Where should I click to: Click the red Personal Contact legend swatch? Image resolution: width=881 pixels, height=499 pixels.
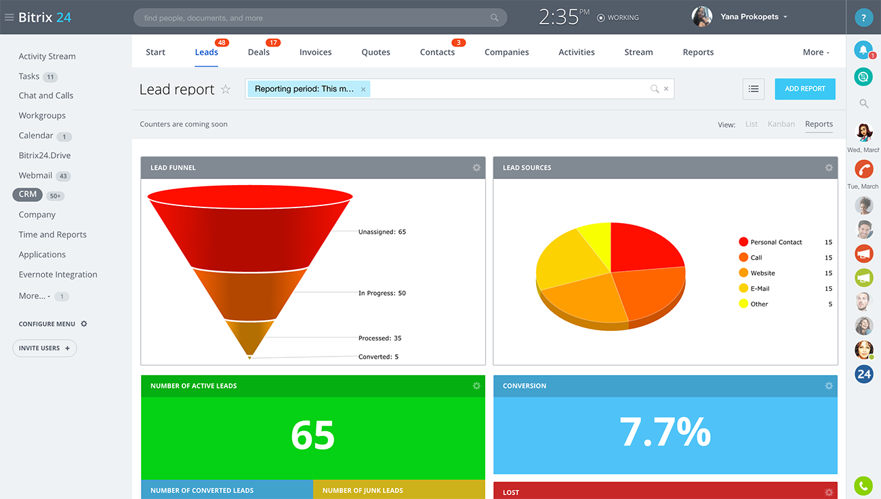(x=743, y=242)
